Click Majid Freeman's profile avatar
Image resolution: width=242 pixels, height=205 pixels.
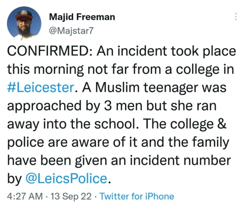click(x=23, y=23)
